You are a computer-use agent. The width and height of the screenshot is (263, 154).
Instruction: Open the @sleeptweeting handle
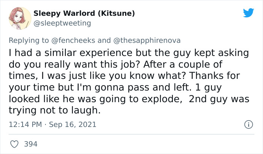62,23
